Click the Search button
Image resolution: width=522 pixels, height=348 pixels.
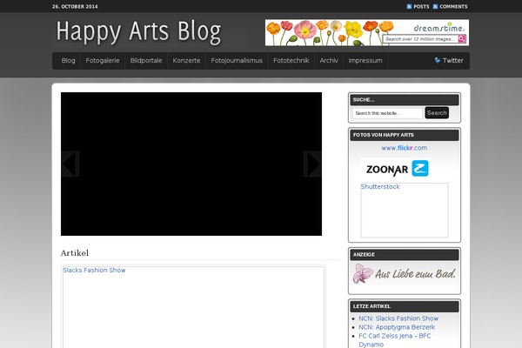coord(437,113)
